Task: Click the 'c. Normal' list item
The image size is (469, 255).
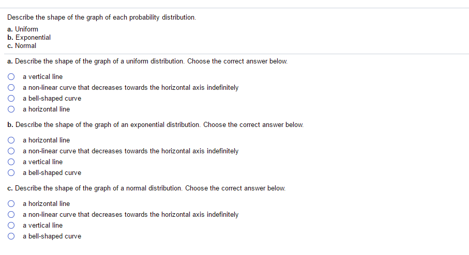Action: pos(22,46)
